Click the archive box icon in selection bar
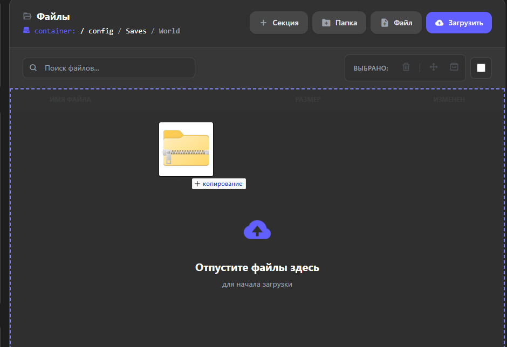 click(x=454, y=67)
